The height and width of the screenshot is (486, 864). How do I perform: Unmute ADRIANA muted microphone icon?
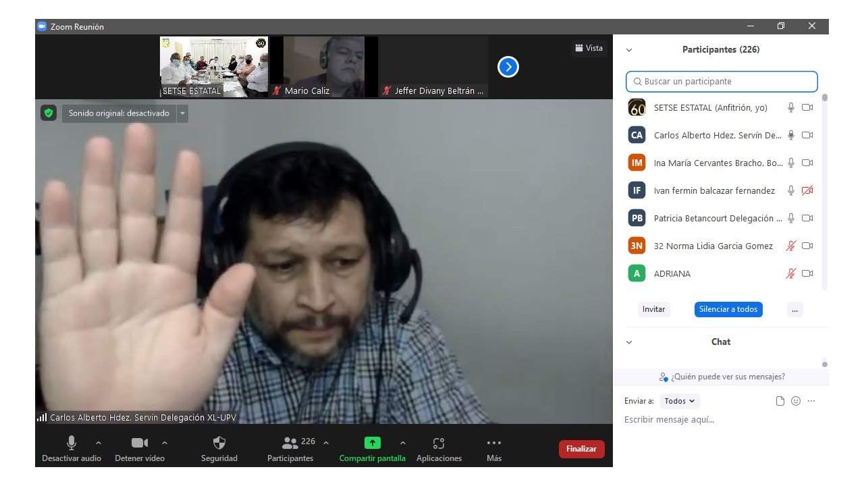791,273
